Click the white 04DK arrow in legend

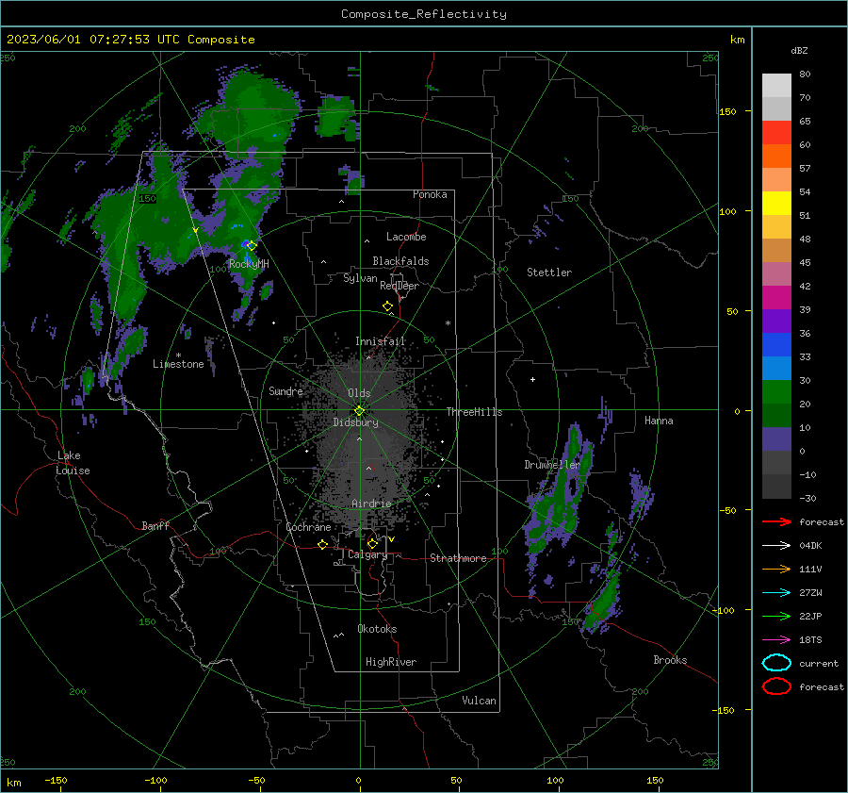(776, 545)
